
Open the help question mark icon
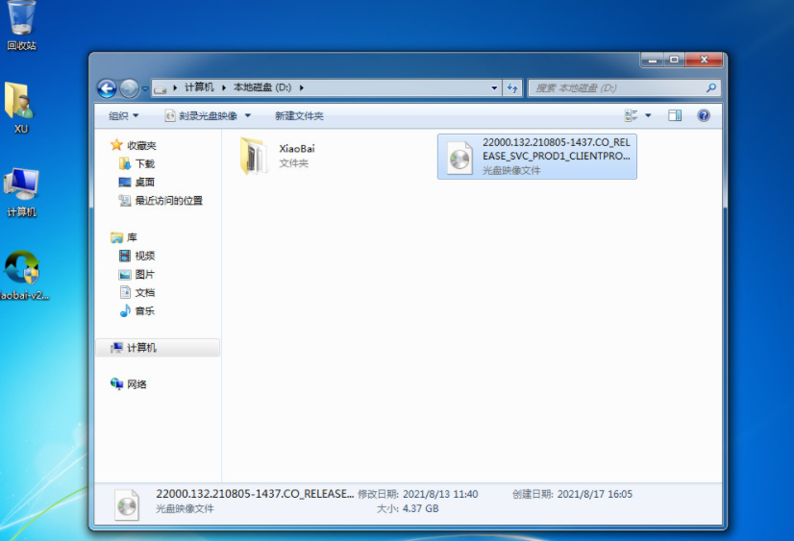tap(704, 115)
